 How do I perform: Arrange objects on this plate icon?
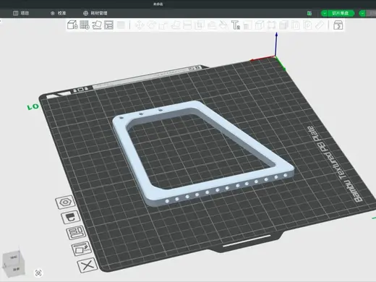[76, 233]
